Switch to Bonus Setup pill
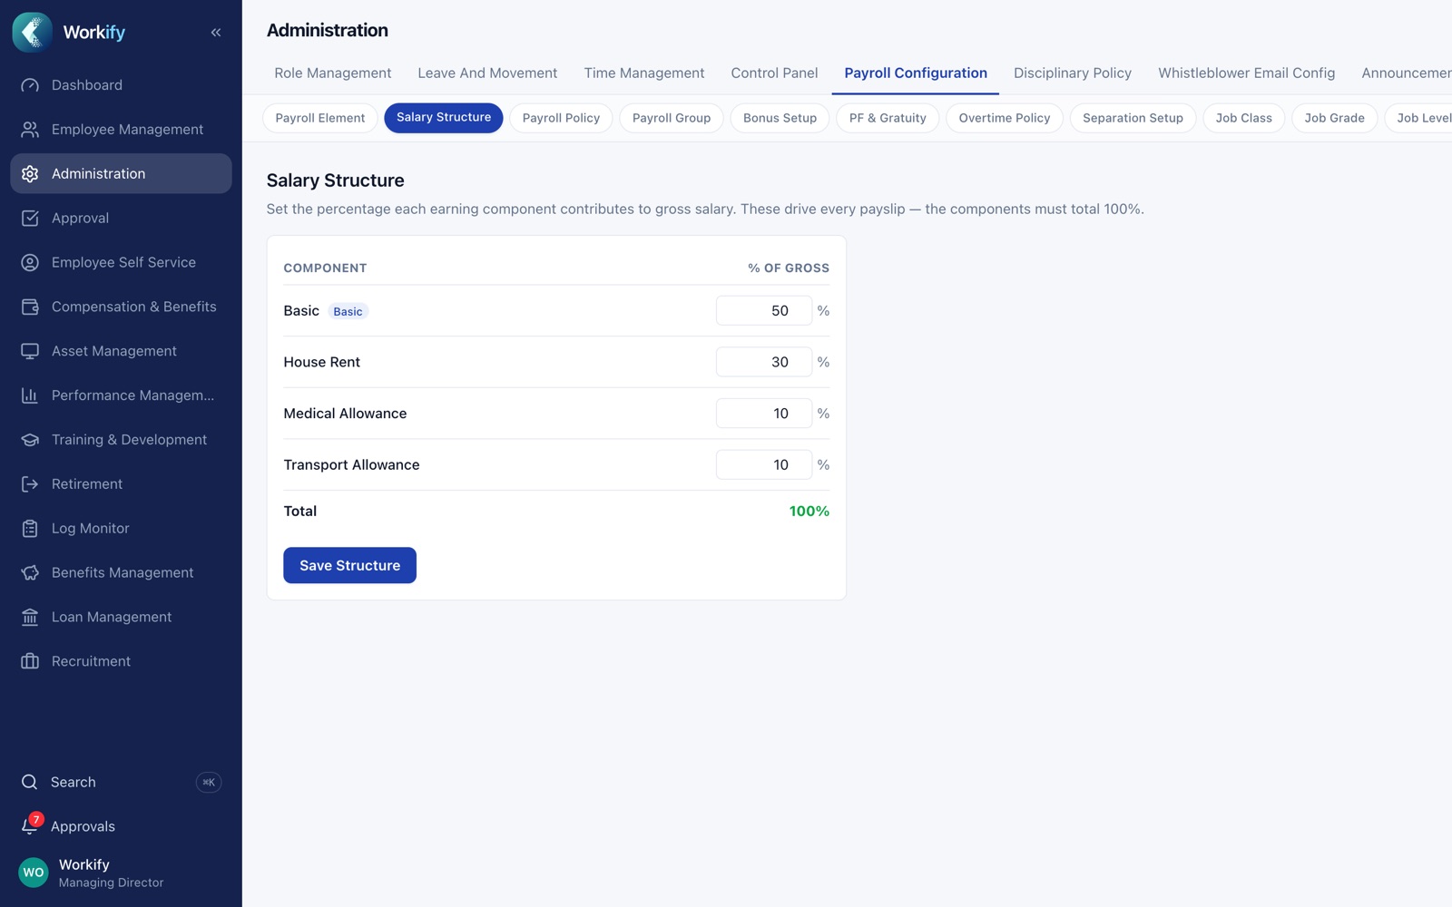The height and width of the screenshot is (907, 1452). tap(780, 118)
